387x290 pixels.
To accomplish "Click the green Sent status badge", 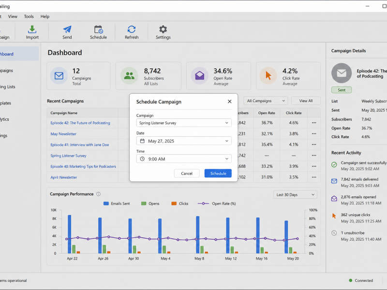I will pos(342,90).
